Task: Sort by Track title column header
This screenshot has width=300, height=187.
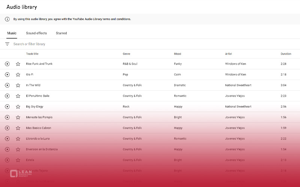Action: point(32,54)
